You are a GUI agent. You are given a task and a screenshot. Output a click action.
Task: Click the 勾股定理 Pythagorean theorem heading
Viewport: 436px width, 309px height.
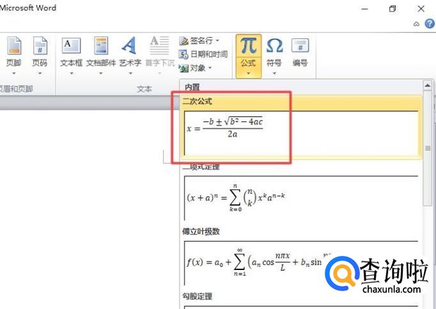[197, 296]
